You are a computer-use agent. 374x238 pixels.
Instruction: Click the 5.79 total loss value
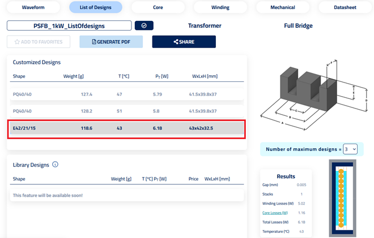coord(158,94)
